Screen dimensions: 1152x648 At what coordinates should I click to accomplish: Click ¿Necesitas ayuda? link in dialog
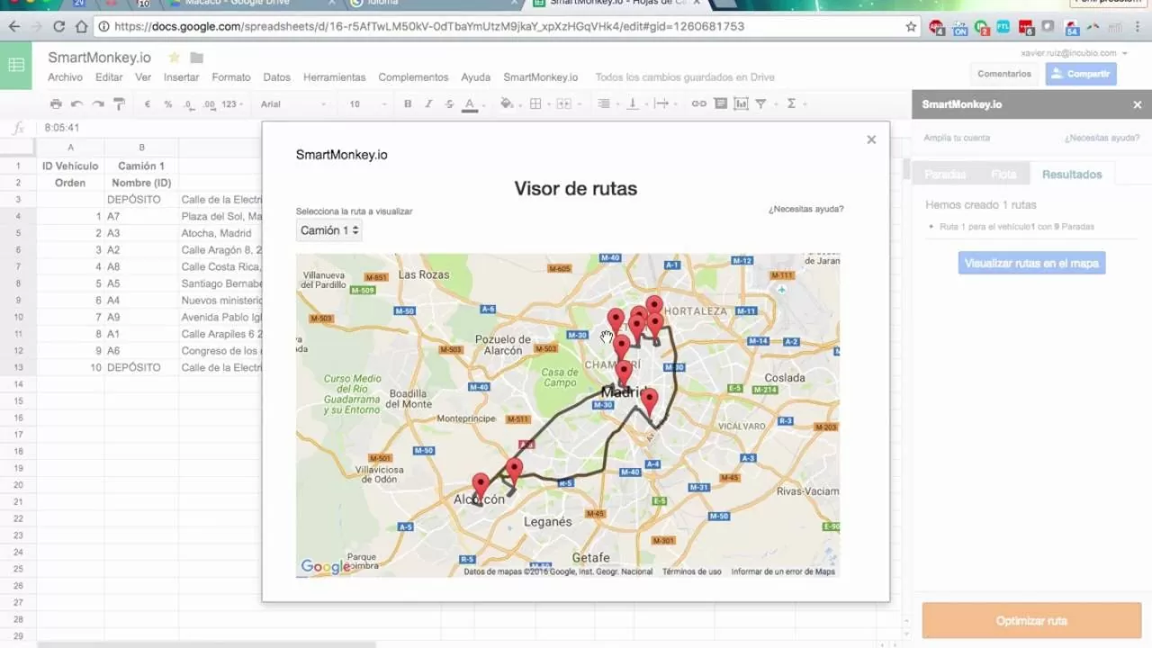pyautogui.click(x=805, y=210)
